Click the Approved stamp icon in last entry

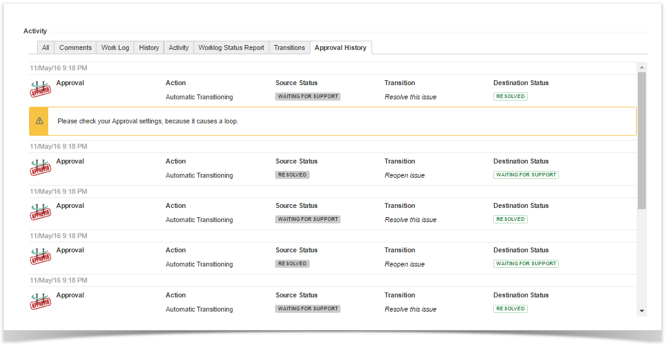[40, 301]
